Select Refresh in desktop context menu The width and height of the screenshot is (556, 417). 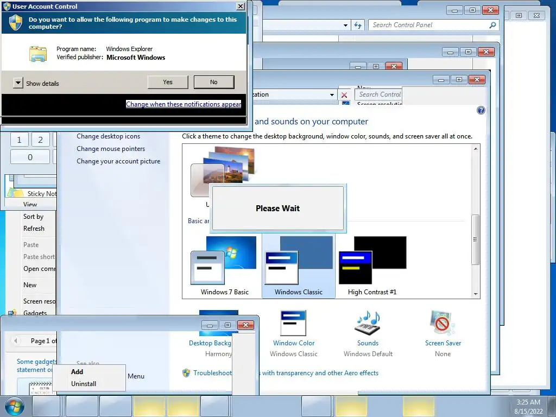[x=34, y=229]
